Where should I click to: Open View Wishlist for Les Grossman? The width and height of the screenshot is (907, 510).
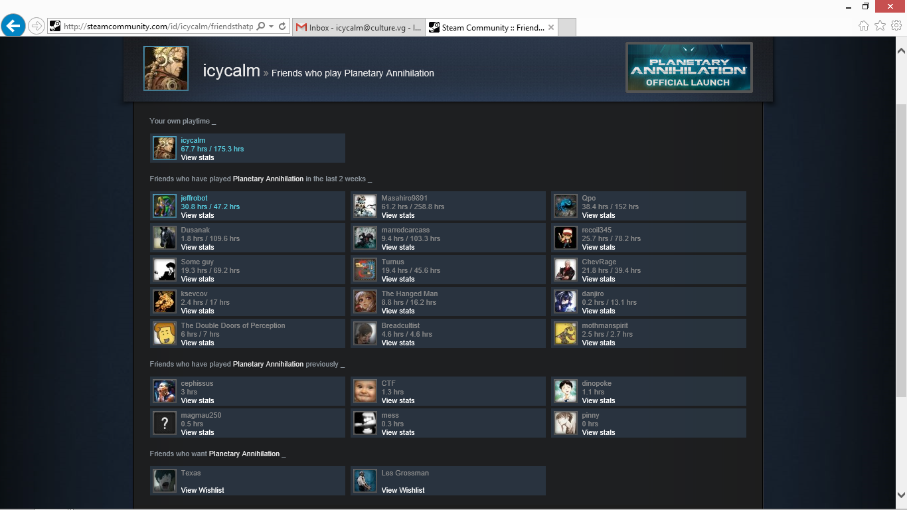click(403, 490)
